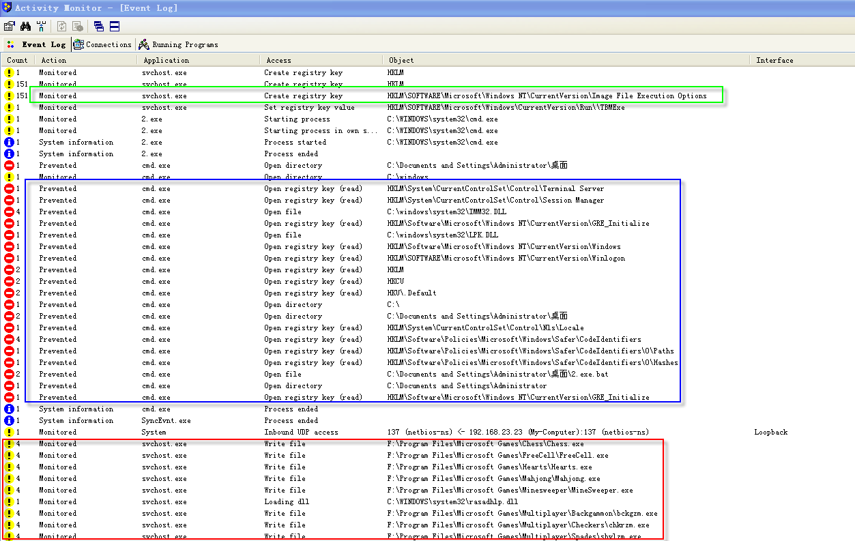Sort by the Count column header
Viewport: 855px width, 541px height.
(17, 60)
